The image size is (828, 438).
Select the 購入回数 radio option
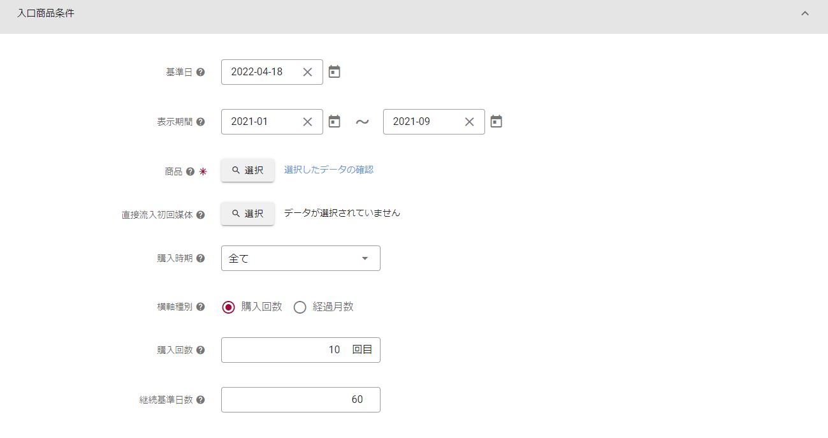(x=229, y=307)
